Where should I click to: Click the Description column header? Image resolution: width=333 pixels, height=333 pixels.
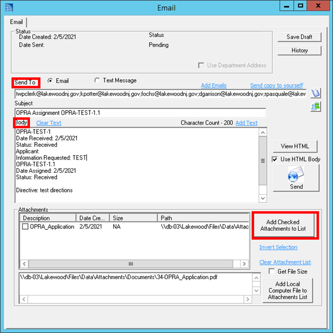point(48,218)
